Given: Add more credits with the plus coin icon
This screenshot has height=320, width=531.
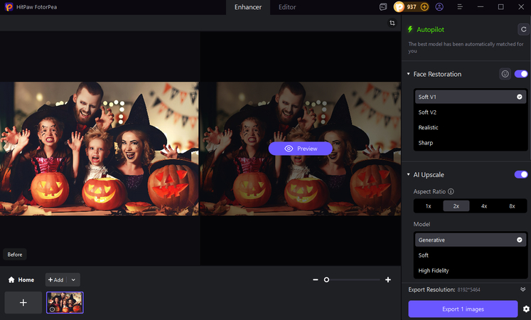Looking at the screenshot, I should (x=424, y=7).
